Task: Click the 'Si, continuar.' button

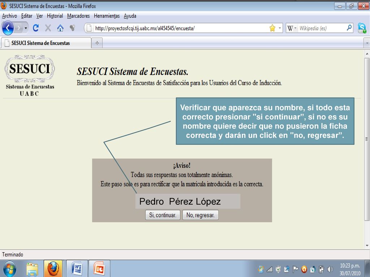Action: click(163, 215)
